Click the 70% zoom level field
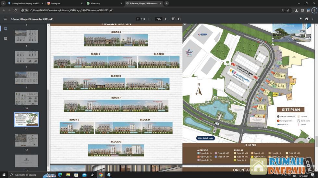The image size is (318, 178). click(x=158, y=19)
